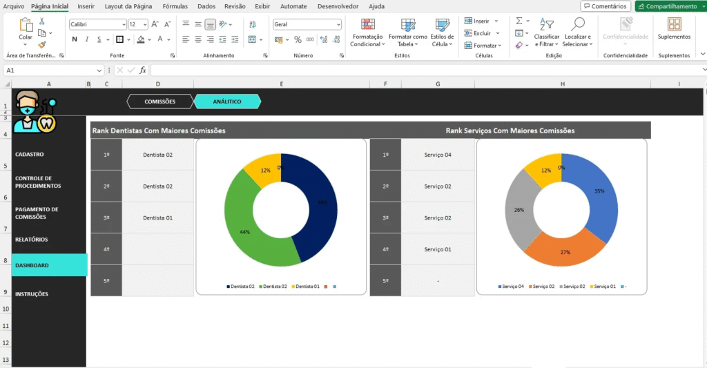Open the Fórmulas ribbon tab
Viewport: 707px width, 368px height.
(177, 6)
